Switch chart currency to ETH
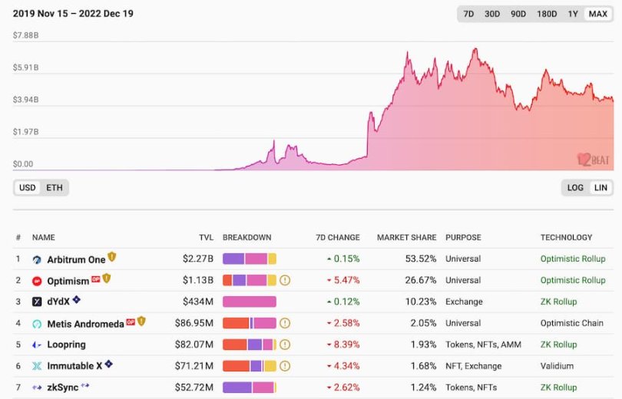 click(55, 188)
